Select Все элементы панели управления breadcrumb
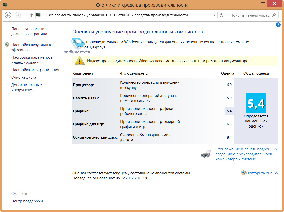Viewport: 284px width, 212px height. tap(77, 15)
